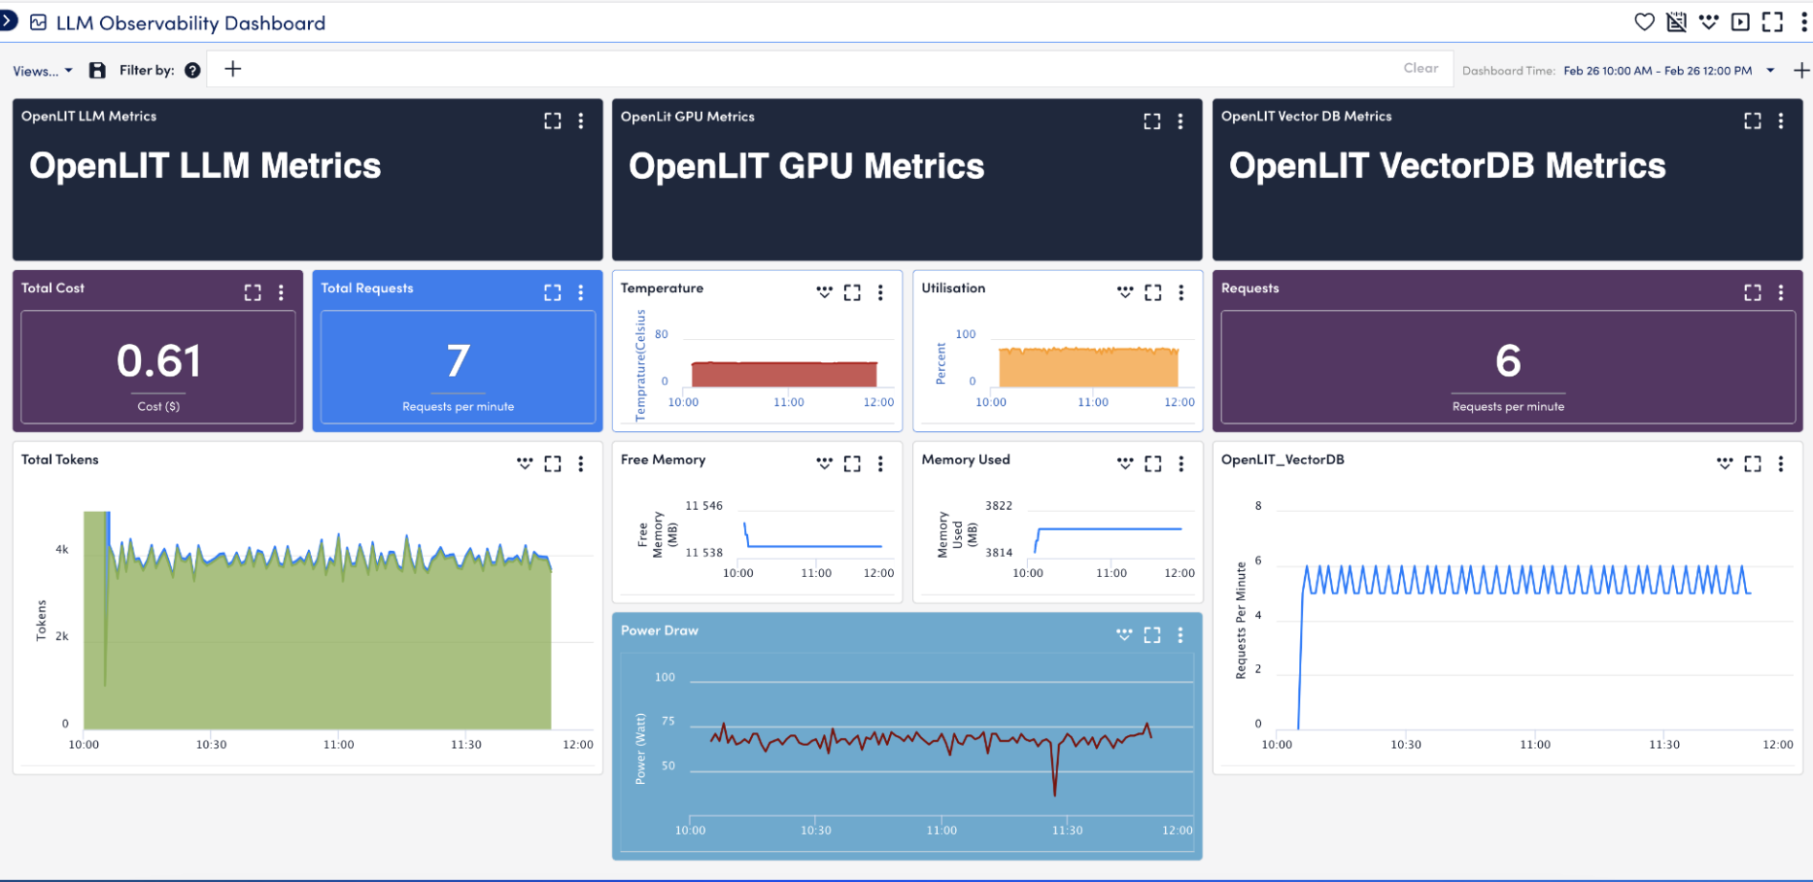The image size is (1813, 882).
Task: Open OpenLIT_VectorDB widget kebab menu
Action: pyautogui.click(x=1781, y=464)
